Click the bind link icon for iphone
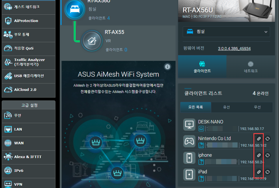This screenshot has width=279, height=188. point(259,155)
